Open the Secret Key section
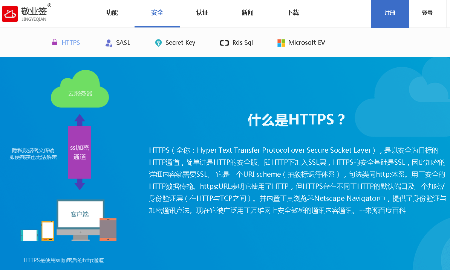450x270 pixels. click(x=180, y=42)
